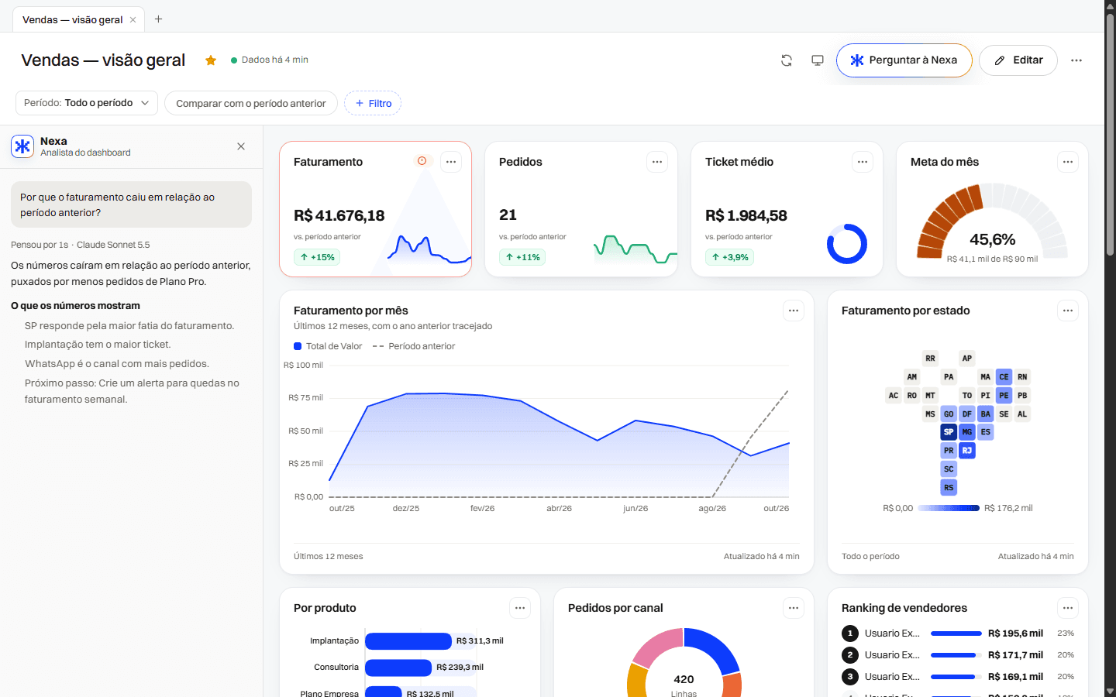Click the Ticket médio +3,9% badge
Viewport: 1116px width, 697px height.
pos(730,257)
